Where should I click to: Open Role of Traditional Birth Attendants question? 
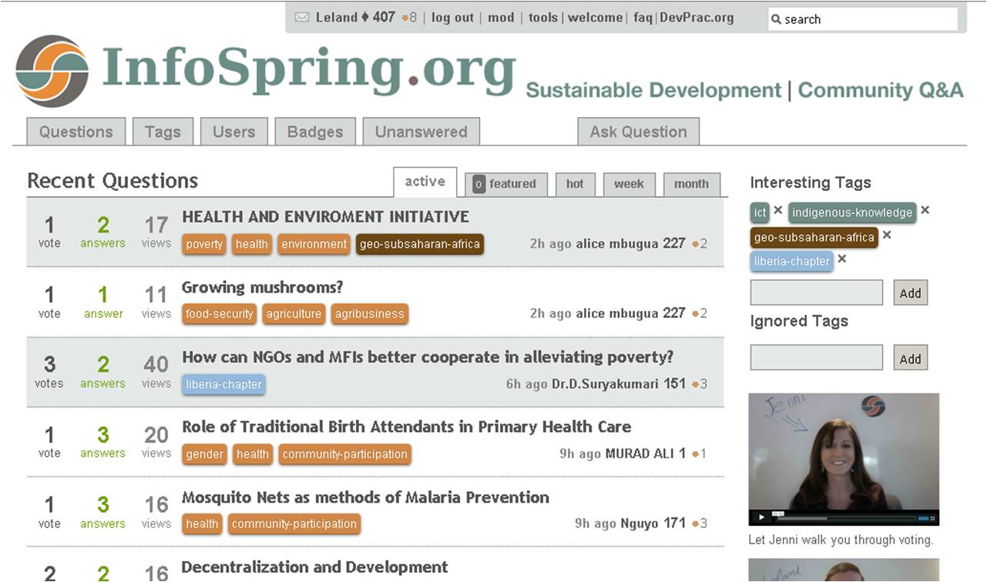pos(406,426)
